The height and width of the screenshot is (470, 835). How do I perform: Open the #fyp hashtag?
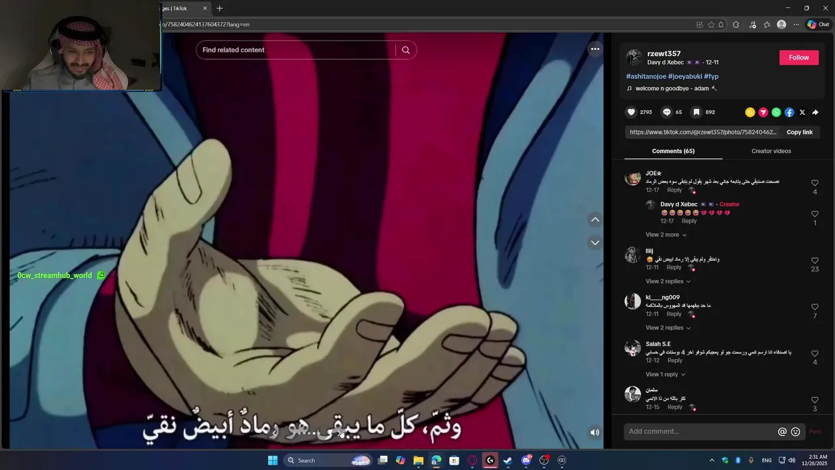pos(711,76)
